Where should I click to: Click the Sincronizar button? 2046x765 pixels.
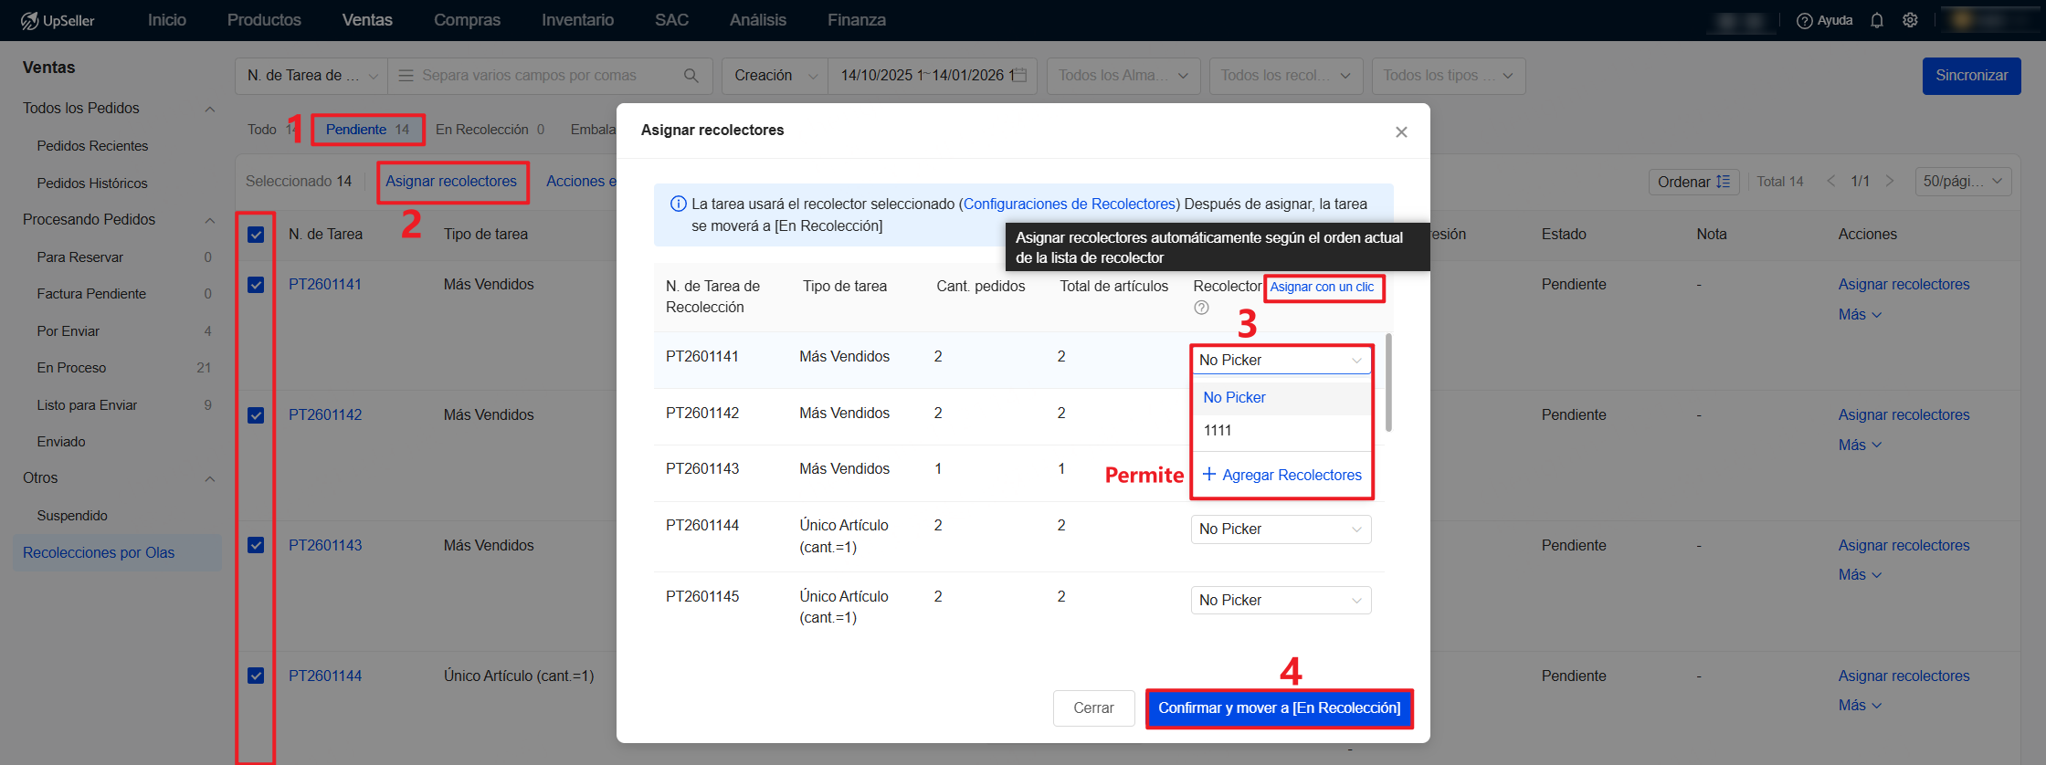(1971, 76)
